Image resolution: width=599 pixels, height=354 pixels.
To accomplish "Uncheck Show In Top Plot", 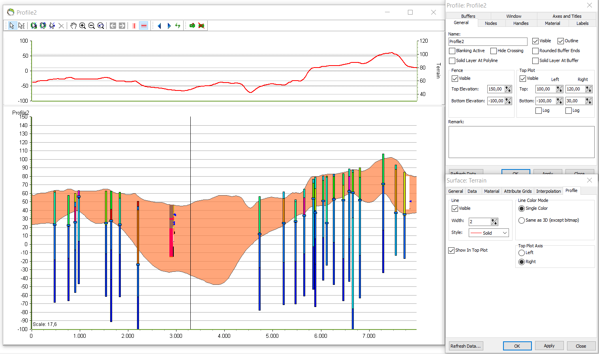I will pos(451,250).
